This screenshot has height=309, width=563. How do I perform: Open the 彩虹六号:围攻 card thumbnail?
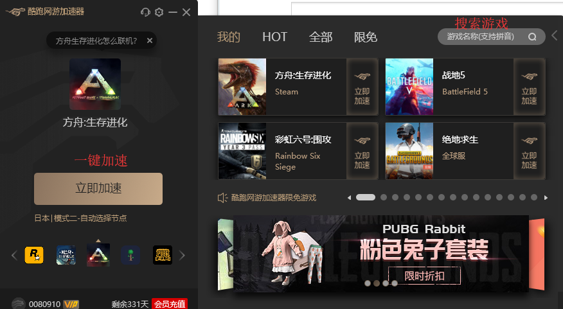pyautogui.click(x=242, y=151)
